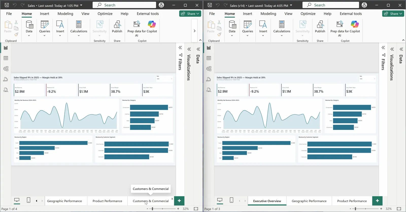Viewport: 406px width, 212px height.
Task: Open Model view in the left Sales window
Action: [x=6, y=69]
